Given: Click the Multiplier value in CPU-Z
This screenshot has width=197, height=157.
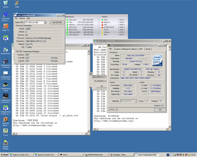Looking at the screenshot, I should pyautogui.click(x=128, y=89).
